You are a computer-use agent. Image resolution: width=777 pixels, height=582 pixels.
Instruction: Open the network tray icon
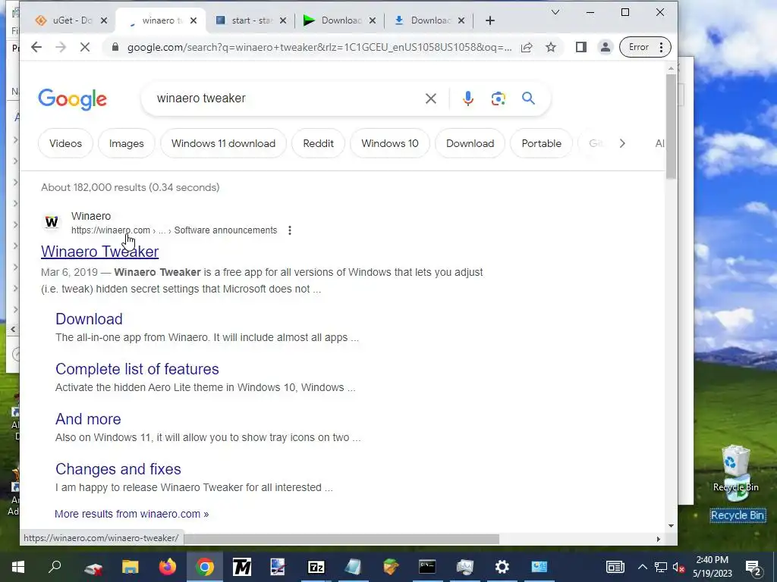661,567
